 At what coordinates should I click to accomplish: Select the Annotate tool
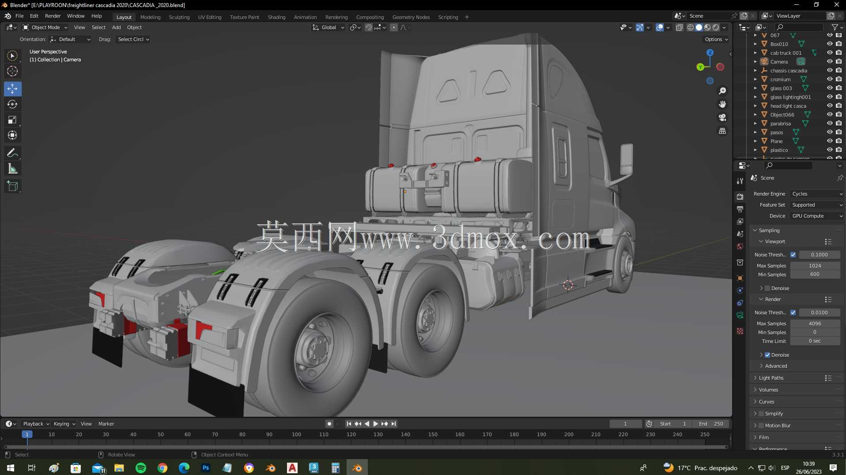coord(12,153)
